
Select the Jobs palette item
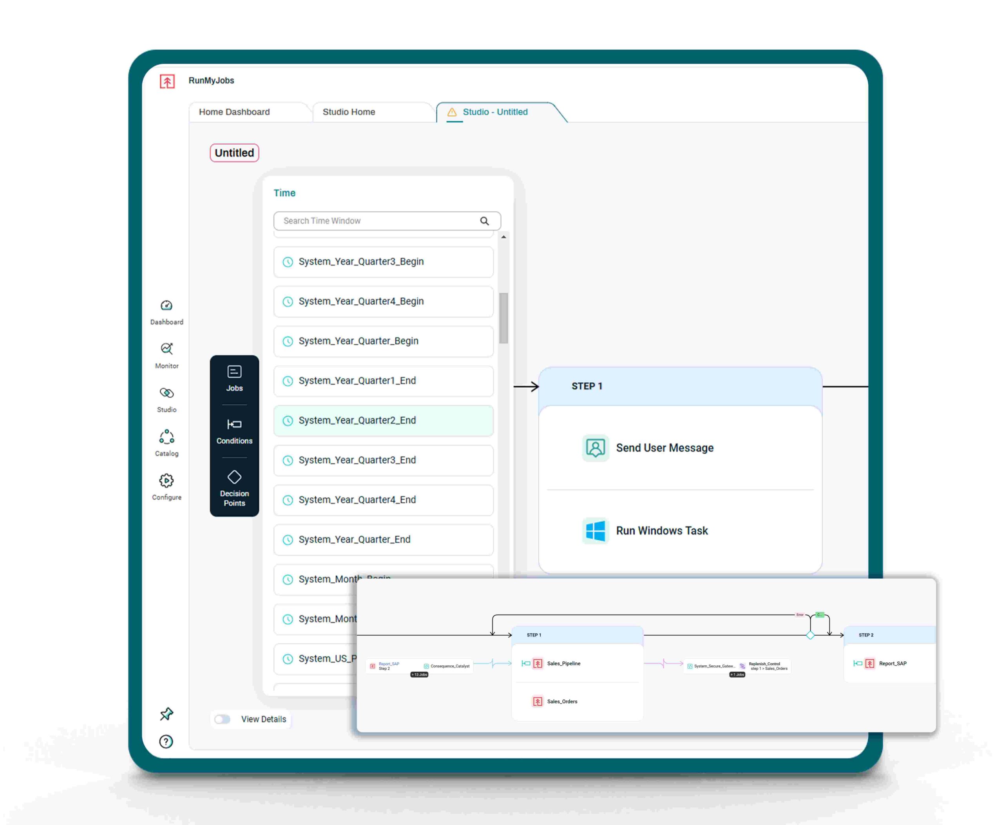pyautogui.click(x=234, y=378)
